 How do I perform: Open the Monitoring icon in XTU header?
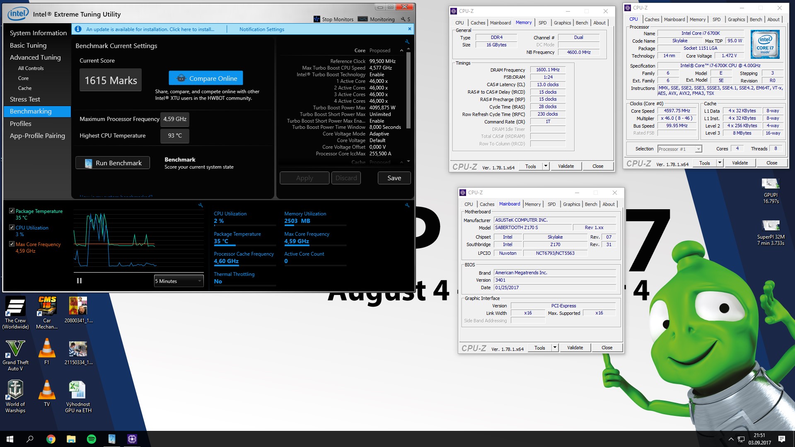[x=362, y=19]
